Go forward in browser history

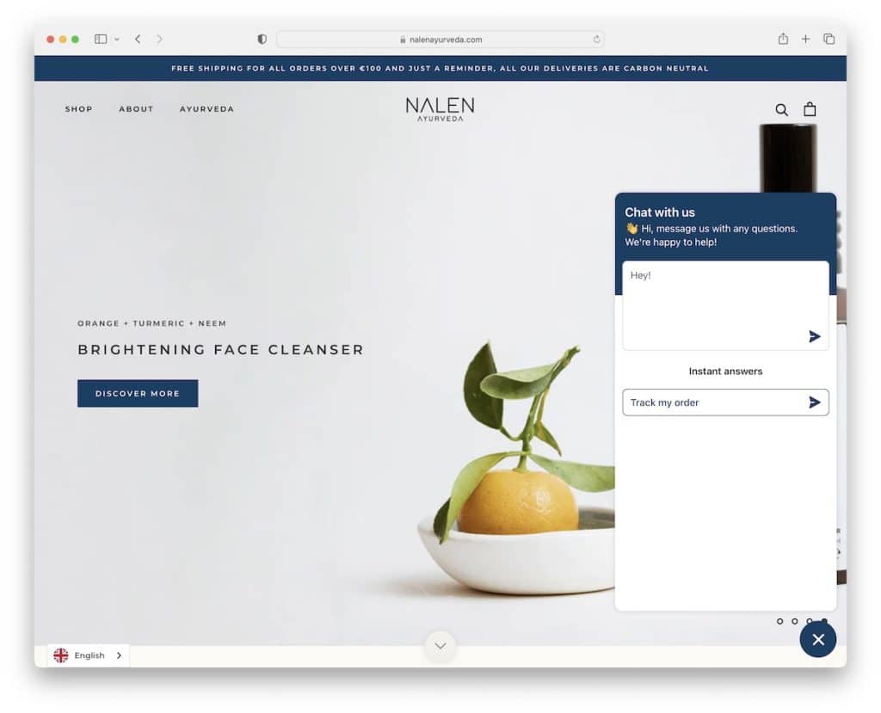pos(159,40)
